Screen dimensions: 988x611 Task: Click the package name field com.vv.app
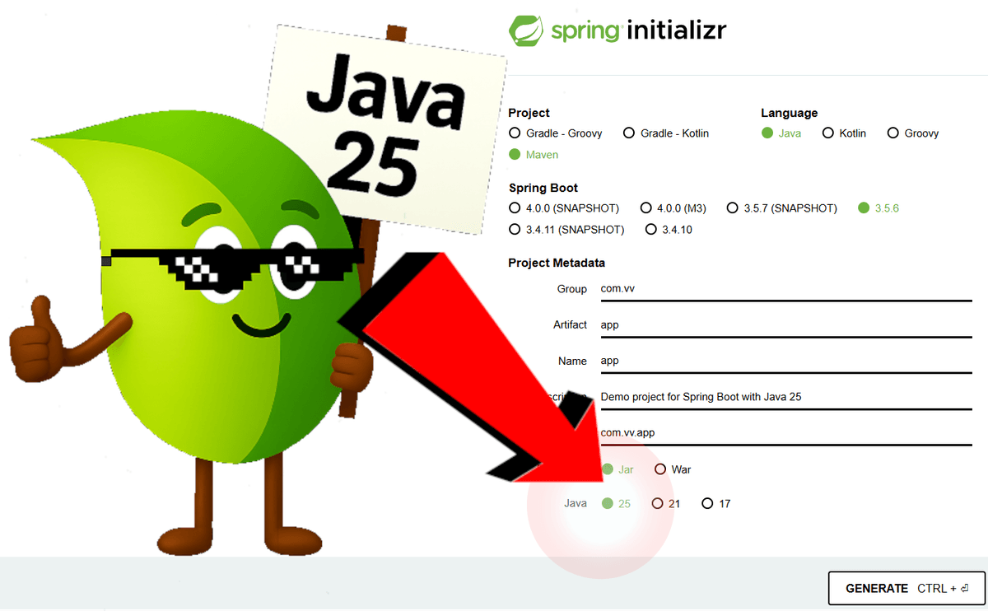786,433
